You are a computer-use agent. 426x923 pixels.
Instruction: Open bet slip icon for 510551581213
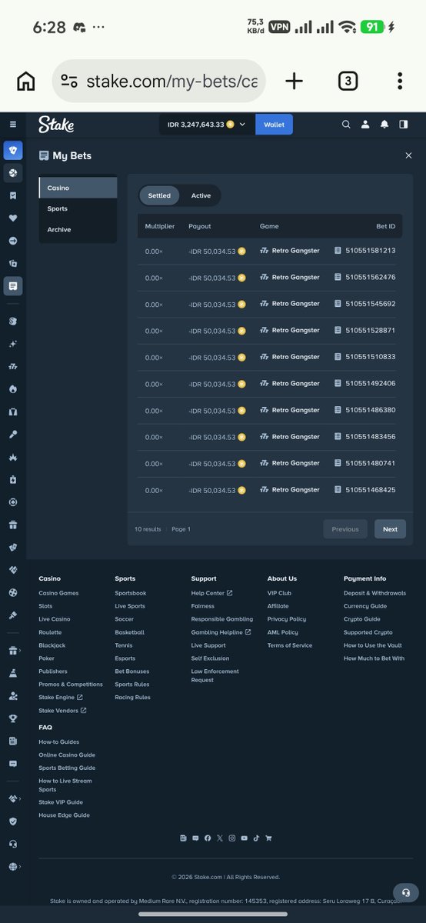point(338,251)
